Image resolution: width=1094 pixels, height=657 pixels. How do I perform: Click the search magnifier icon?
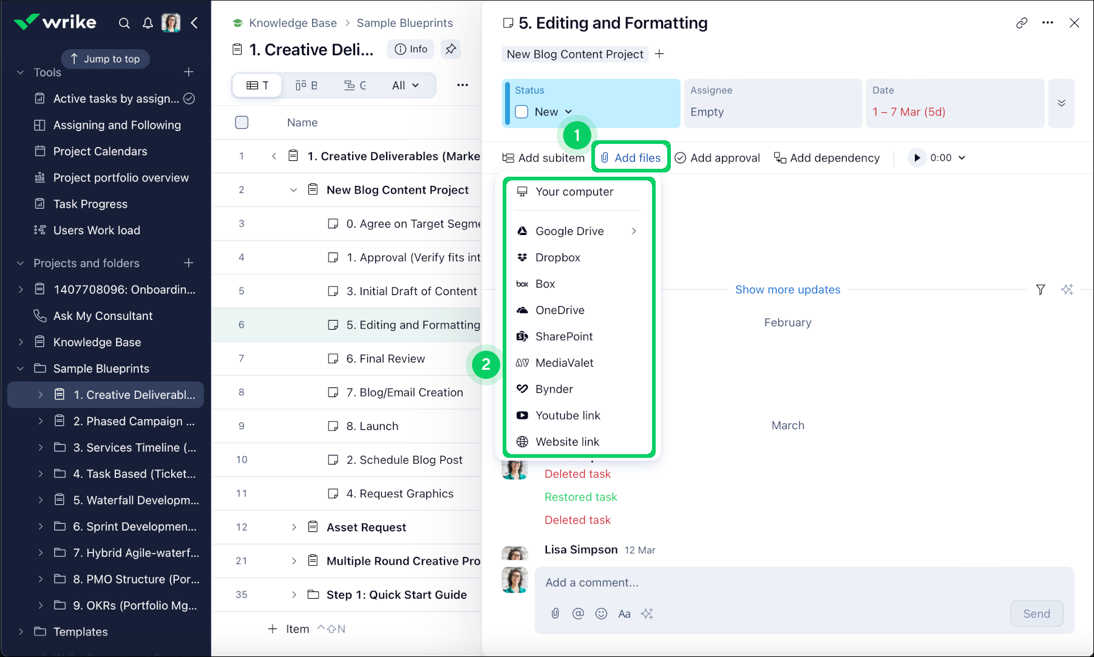coord(124,23)
